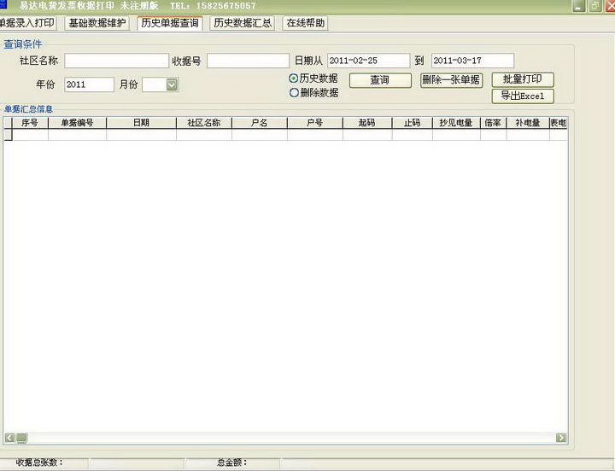Select the 历史数据 radio option
The height and width of the screenshot is (471, 615).
(x=294, y=78)
